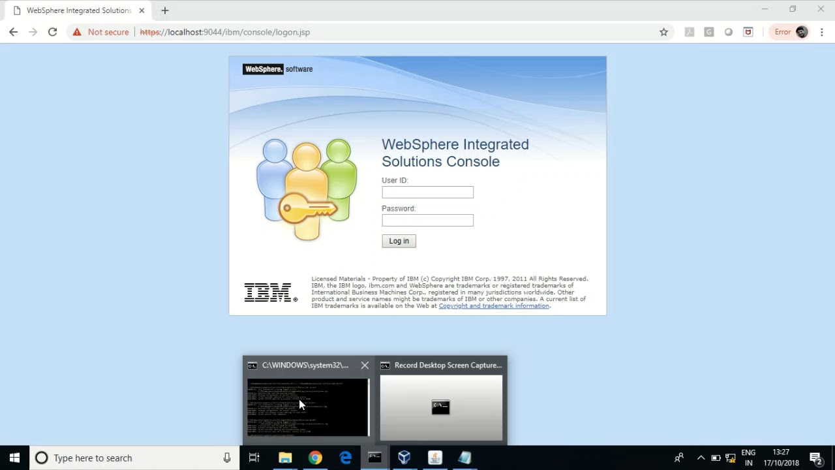The height and width of the screenshot is (470, 835).
Task: Select Record Desktop Screen Capture thumbnail
Action: click(x=442, y=407)
